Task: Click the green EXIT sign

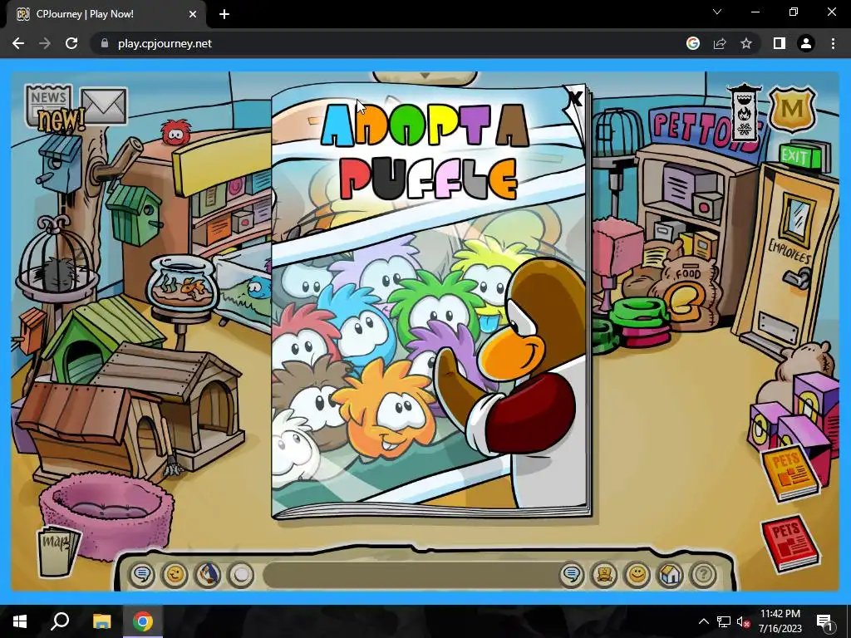Action: click(800, 157)
